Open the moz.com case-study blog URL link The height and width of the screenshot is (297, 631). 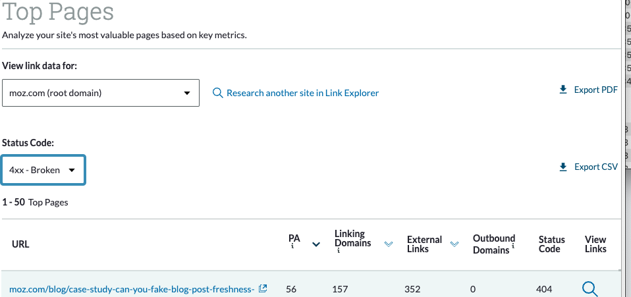pyautogui.click(x=132, y=288)
